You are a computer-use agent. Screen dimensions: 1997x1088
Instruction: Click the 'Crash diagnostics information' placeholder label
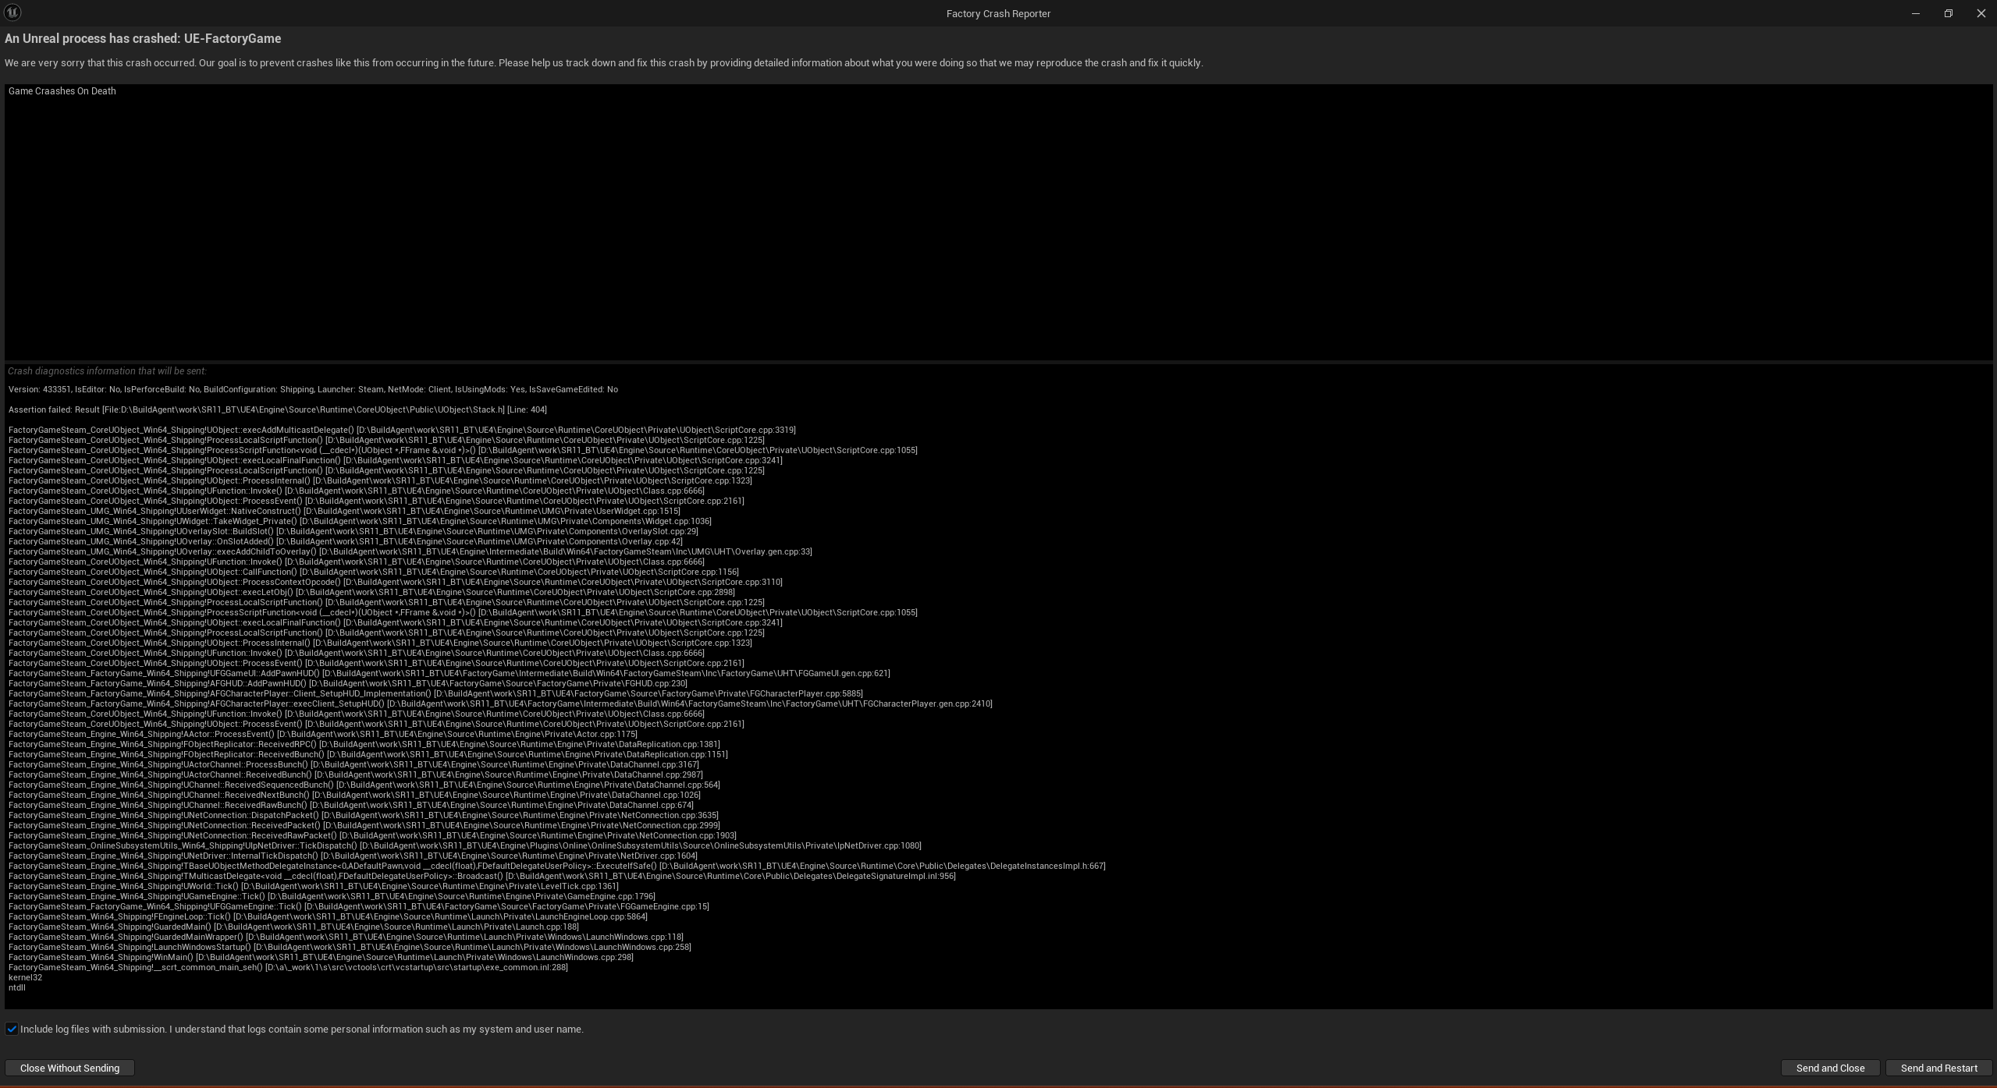(107, 371)
